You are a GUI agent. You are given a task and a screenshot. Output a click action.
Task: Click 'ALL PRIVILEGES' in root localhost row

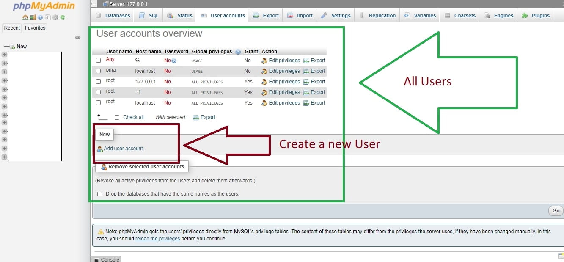pos(207,103)
